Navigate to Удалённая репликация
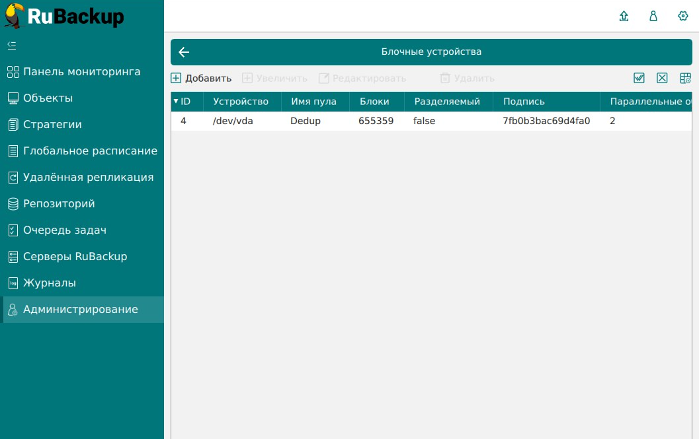The height and width of the screenshot is (439, 699). pos(88,178)
